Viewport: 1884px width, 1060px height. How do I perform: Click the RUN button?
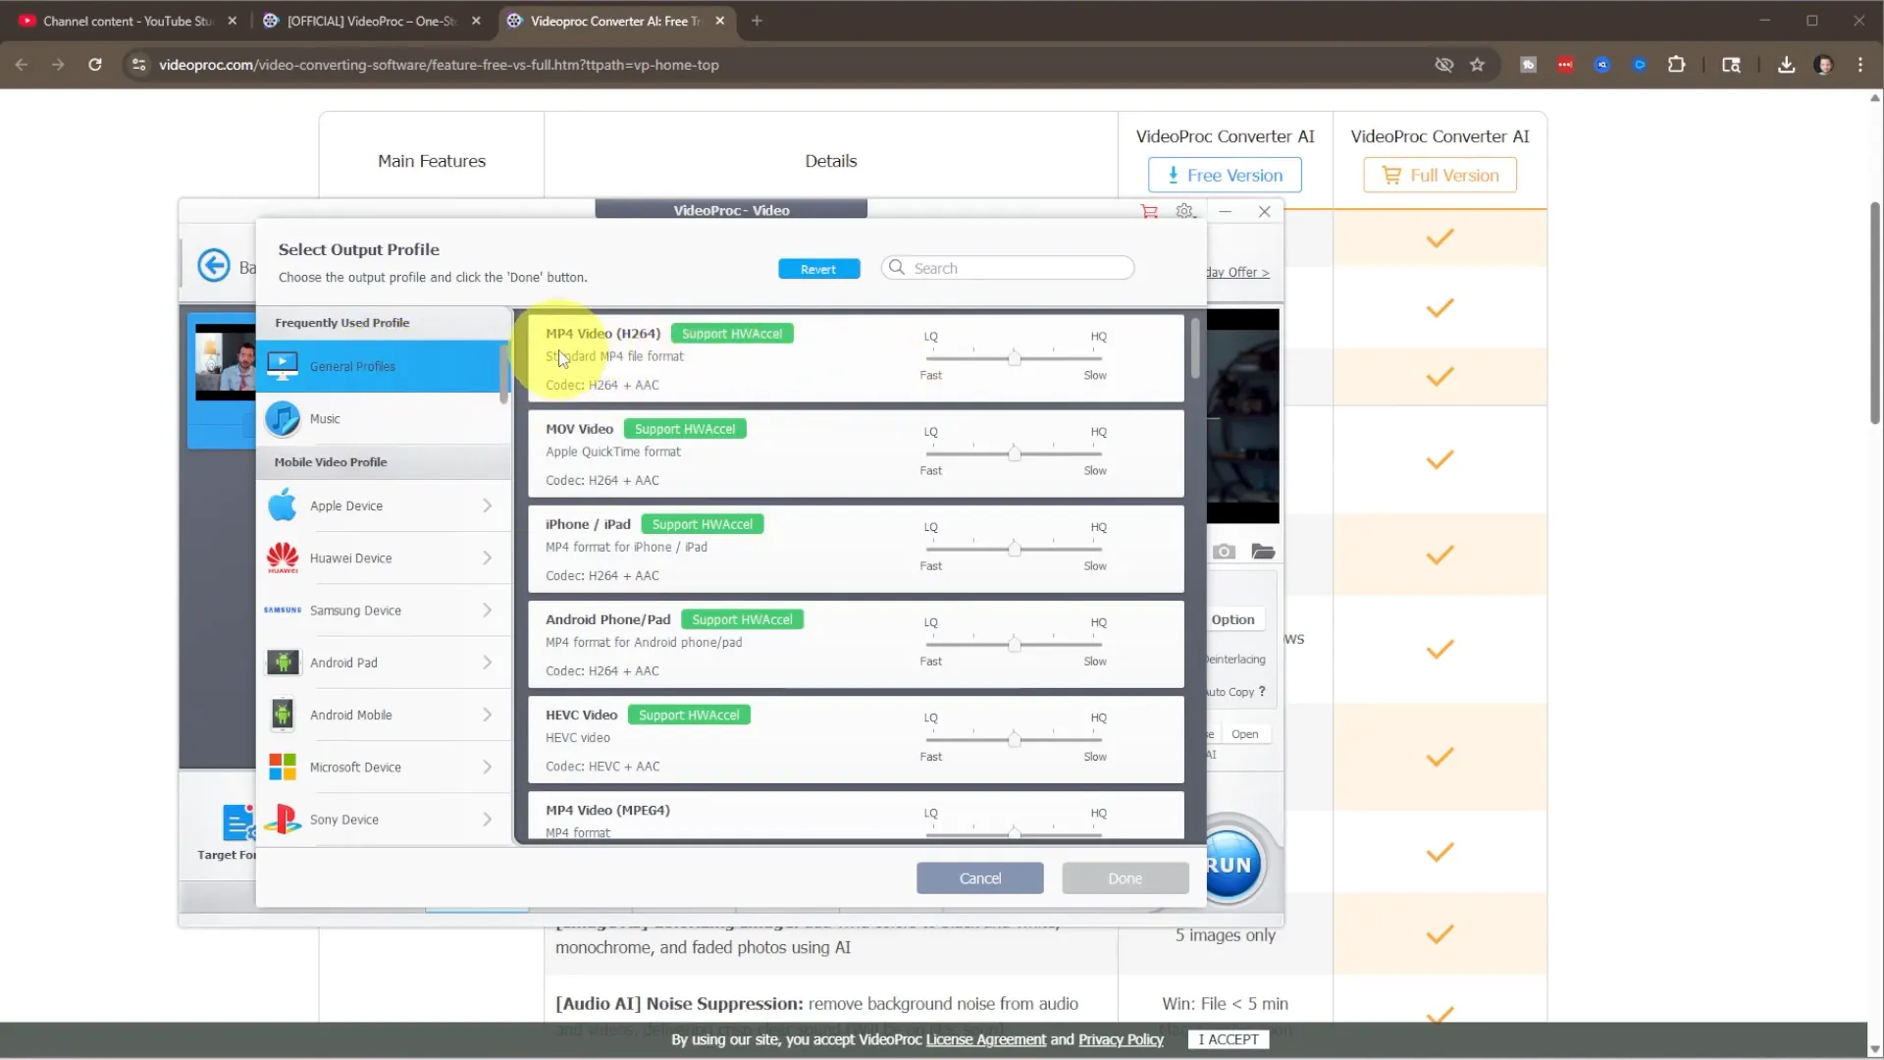coord(1229,865)
